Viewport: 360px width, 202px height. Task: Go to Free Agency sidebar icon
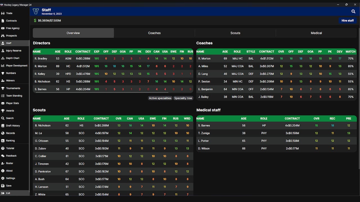(3, 28)
